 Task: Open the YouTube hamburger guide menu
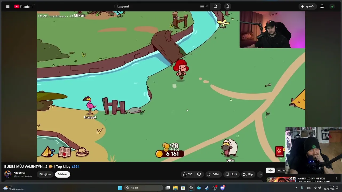point(8,6)
